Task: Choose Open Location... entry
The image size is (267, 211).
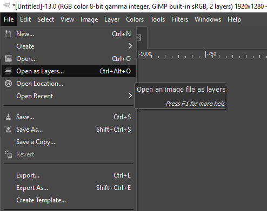Action: [x=69, y=84]
